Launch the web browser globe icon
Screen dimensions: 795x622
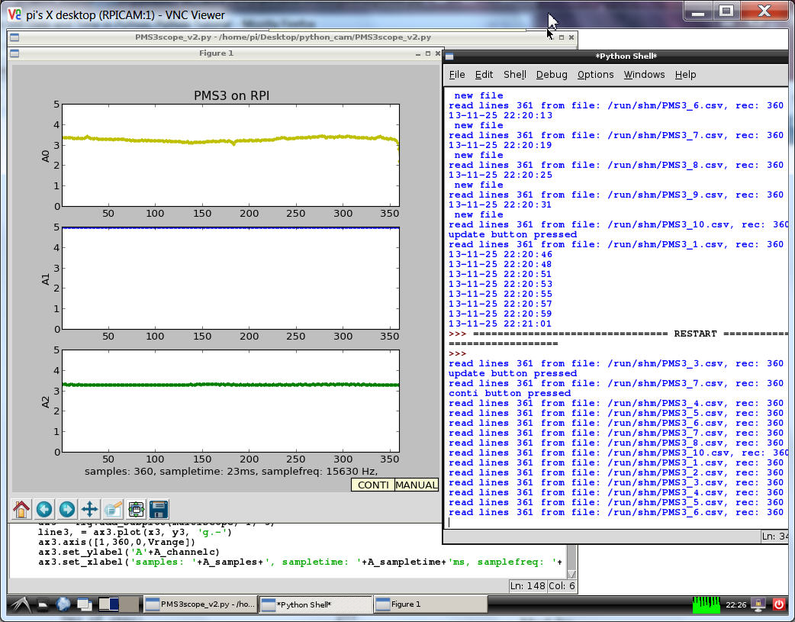(x=63, y=604)
